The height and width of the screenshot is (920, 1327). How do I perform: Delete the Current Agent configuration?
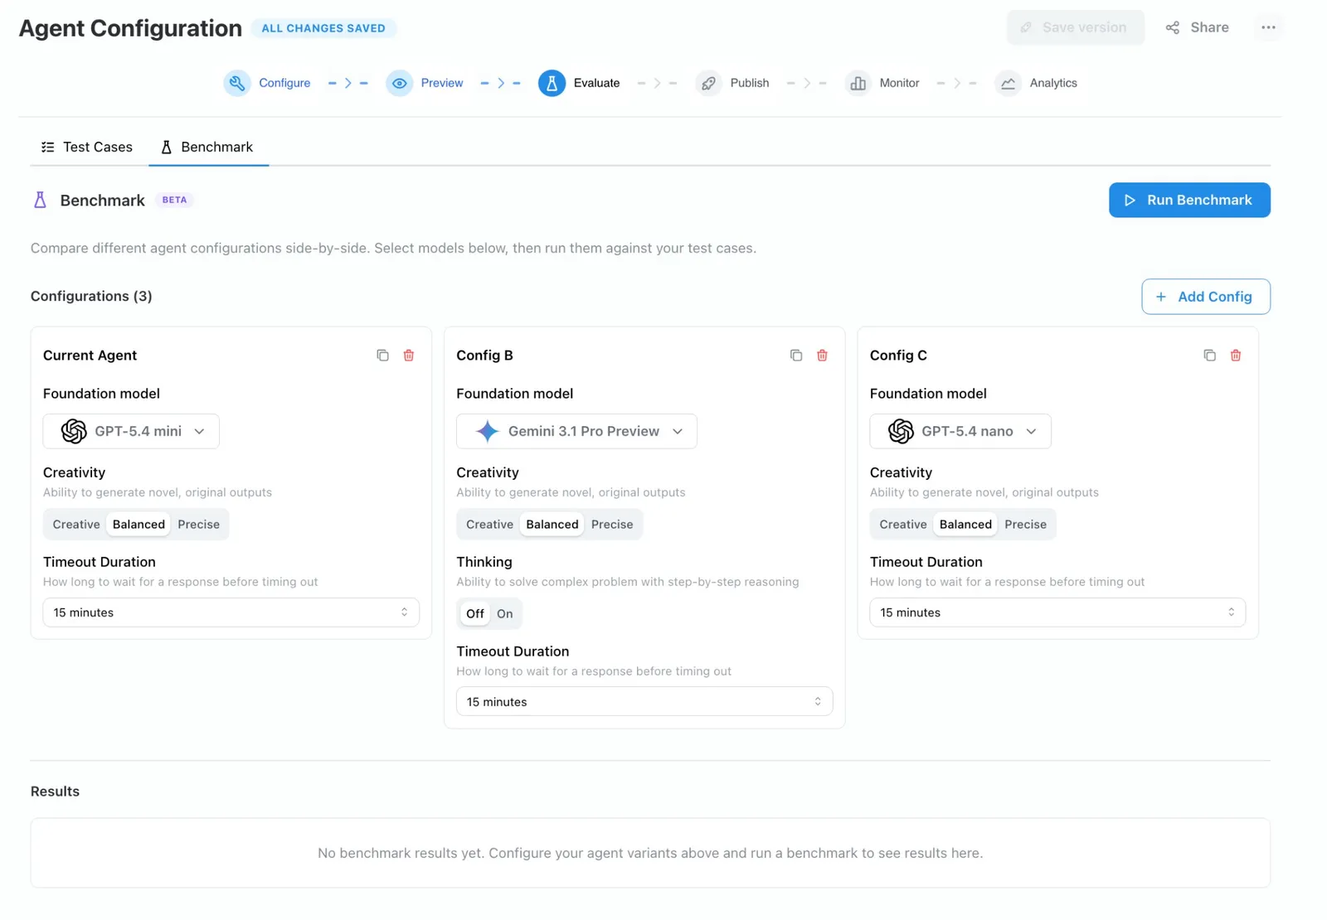(x=409, y=356)
